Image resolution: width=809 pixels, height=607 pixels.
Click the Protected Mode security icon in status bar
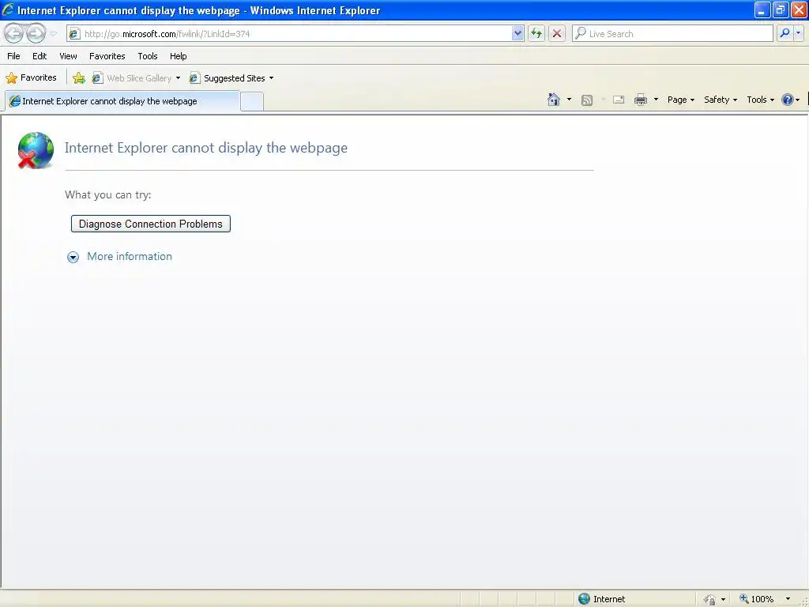(710, 599)
